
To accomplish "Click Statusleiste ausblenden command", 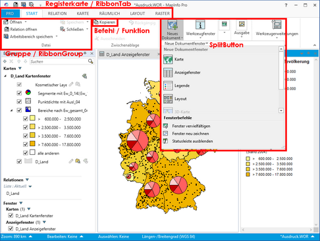I will tap(192, 141).
